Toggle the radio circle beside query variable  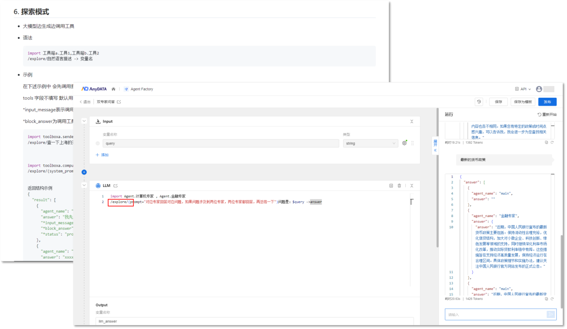[x=98, y=143]
